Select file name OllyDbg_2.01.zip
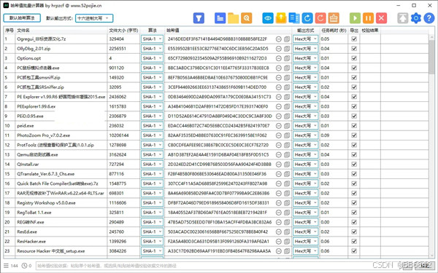Screen dimensions: 438x273 [34, 49]
